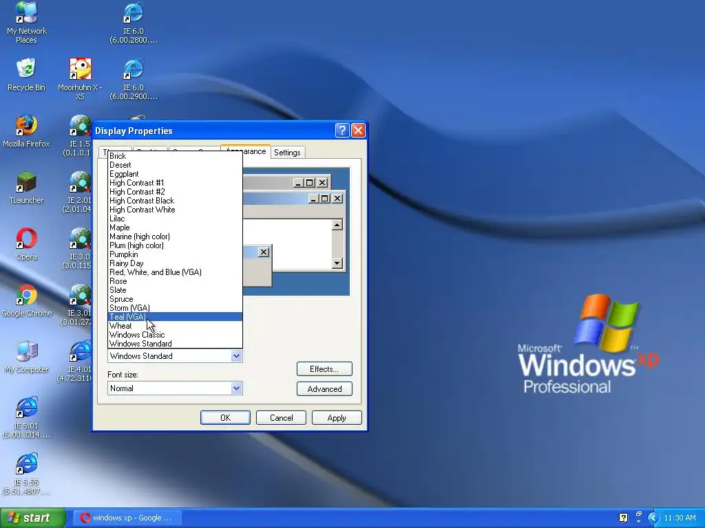The height and width of the screenshot is (528, 705).
Task: Click the help tray icon in taskbar
Action: coord(623,518)
